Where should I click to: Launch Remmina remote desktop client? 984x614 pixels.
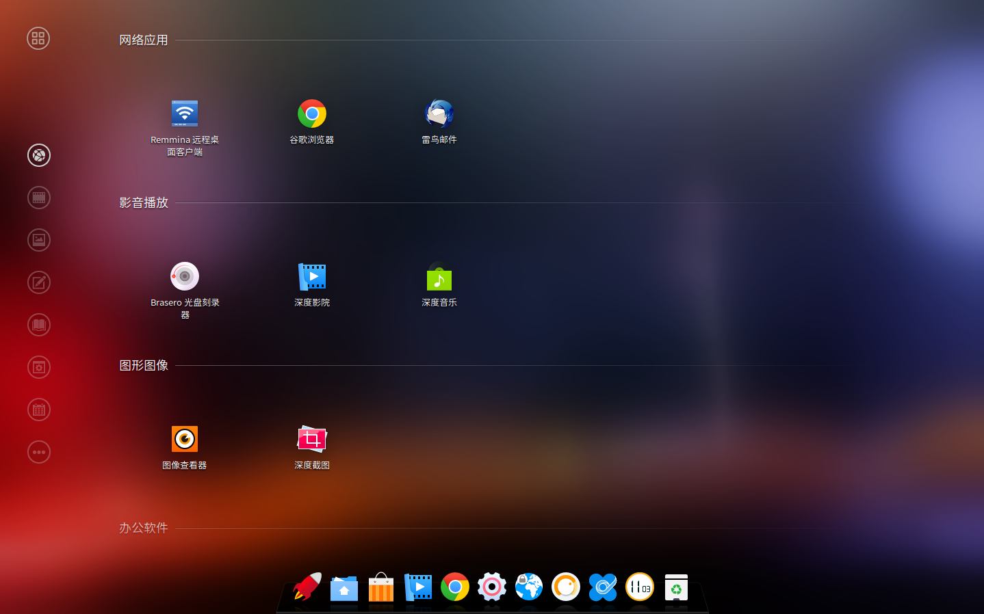click(185, 114)
